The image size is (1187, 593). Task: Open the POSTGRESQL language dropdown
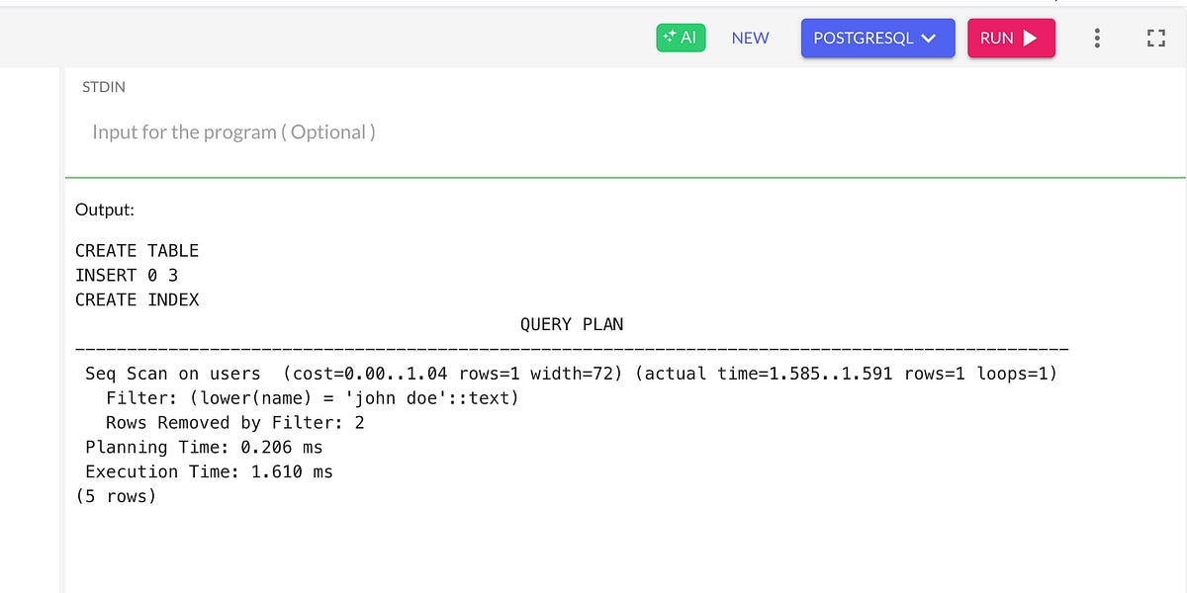(877, 38)
